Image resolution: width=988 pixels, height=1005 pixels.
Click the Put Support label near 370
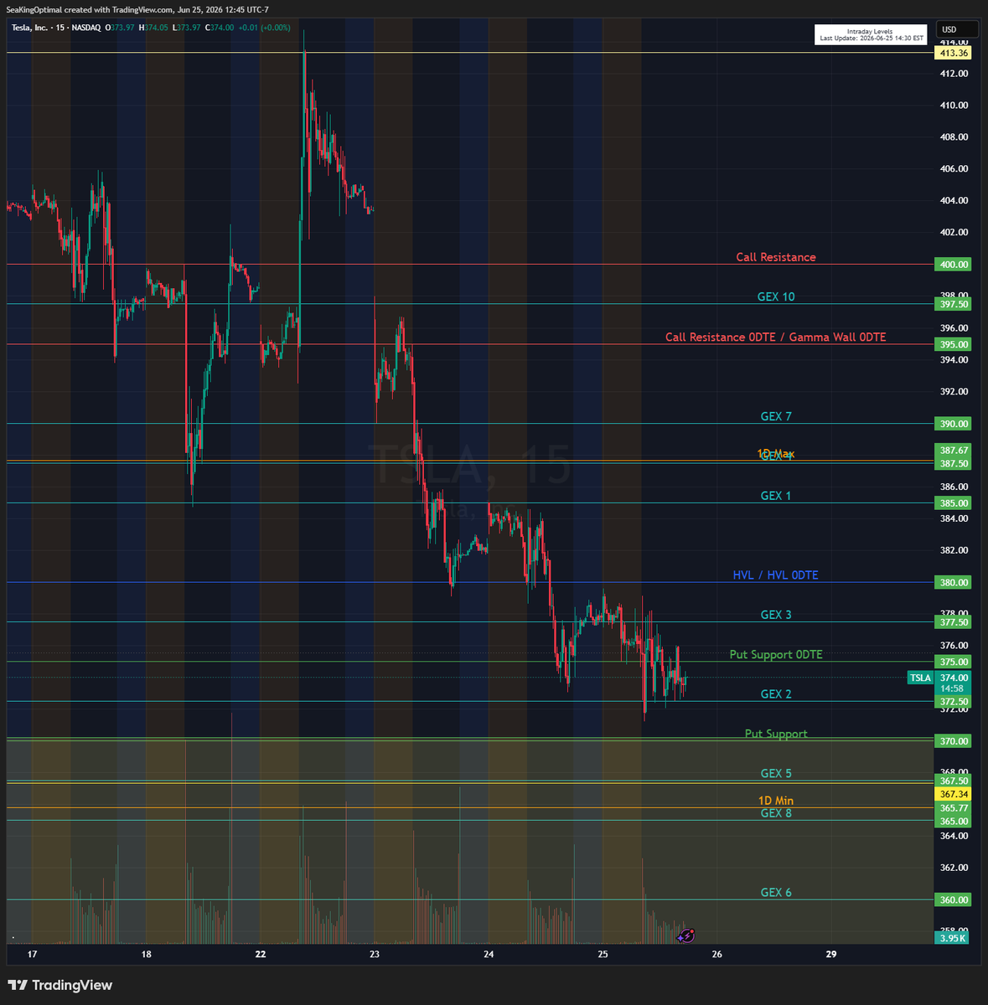[x=776, y=734]
